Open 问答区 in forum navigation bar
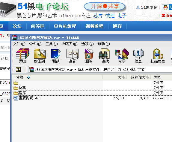This screenshot has width=172, height=142. (37, 26)
